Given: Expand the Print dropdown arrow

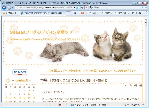Looking at the screenshot, I should [x=98, y=13].
